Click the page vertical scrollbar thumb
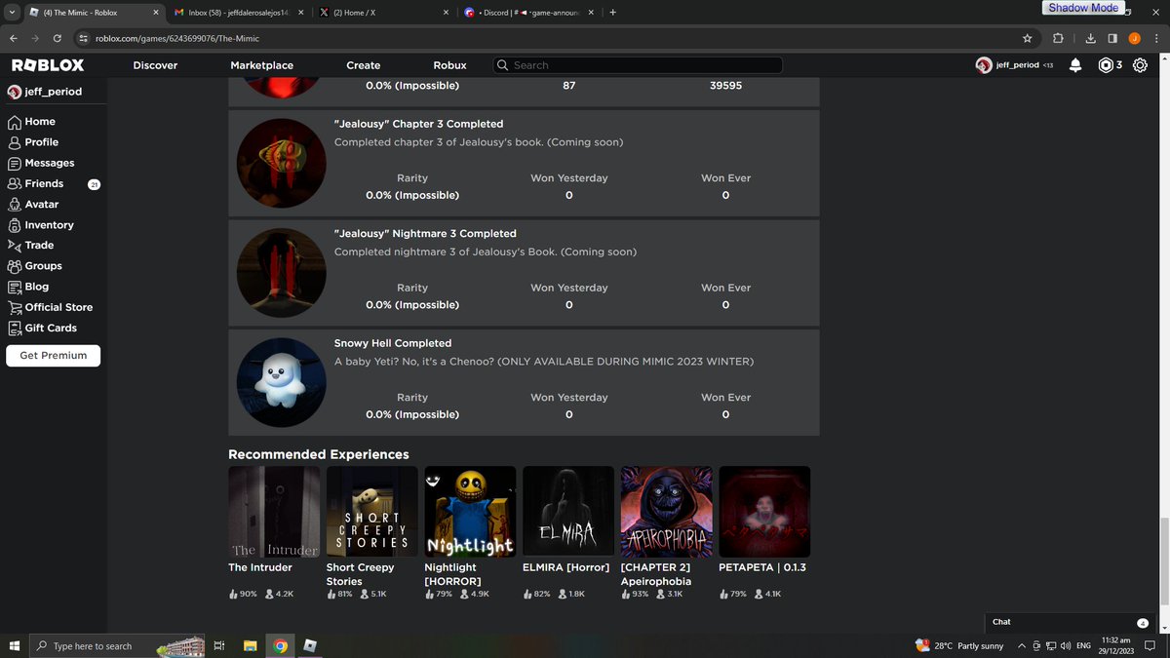Screen dimensions: 1170x658 (x=1163, y=562)
